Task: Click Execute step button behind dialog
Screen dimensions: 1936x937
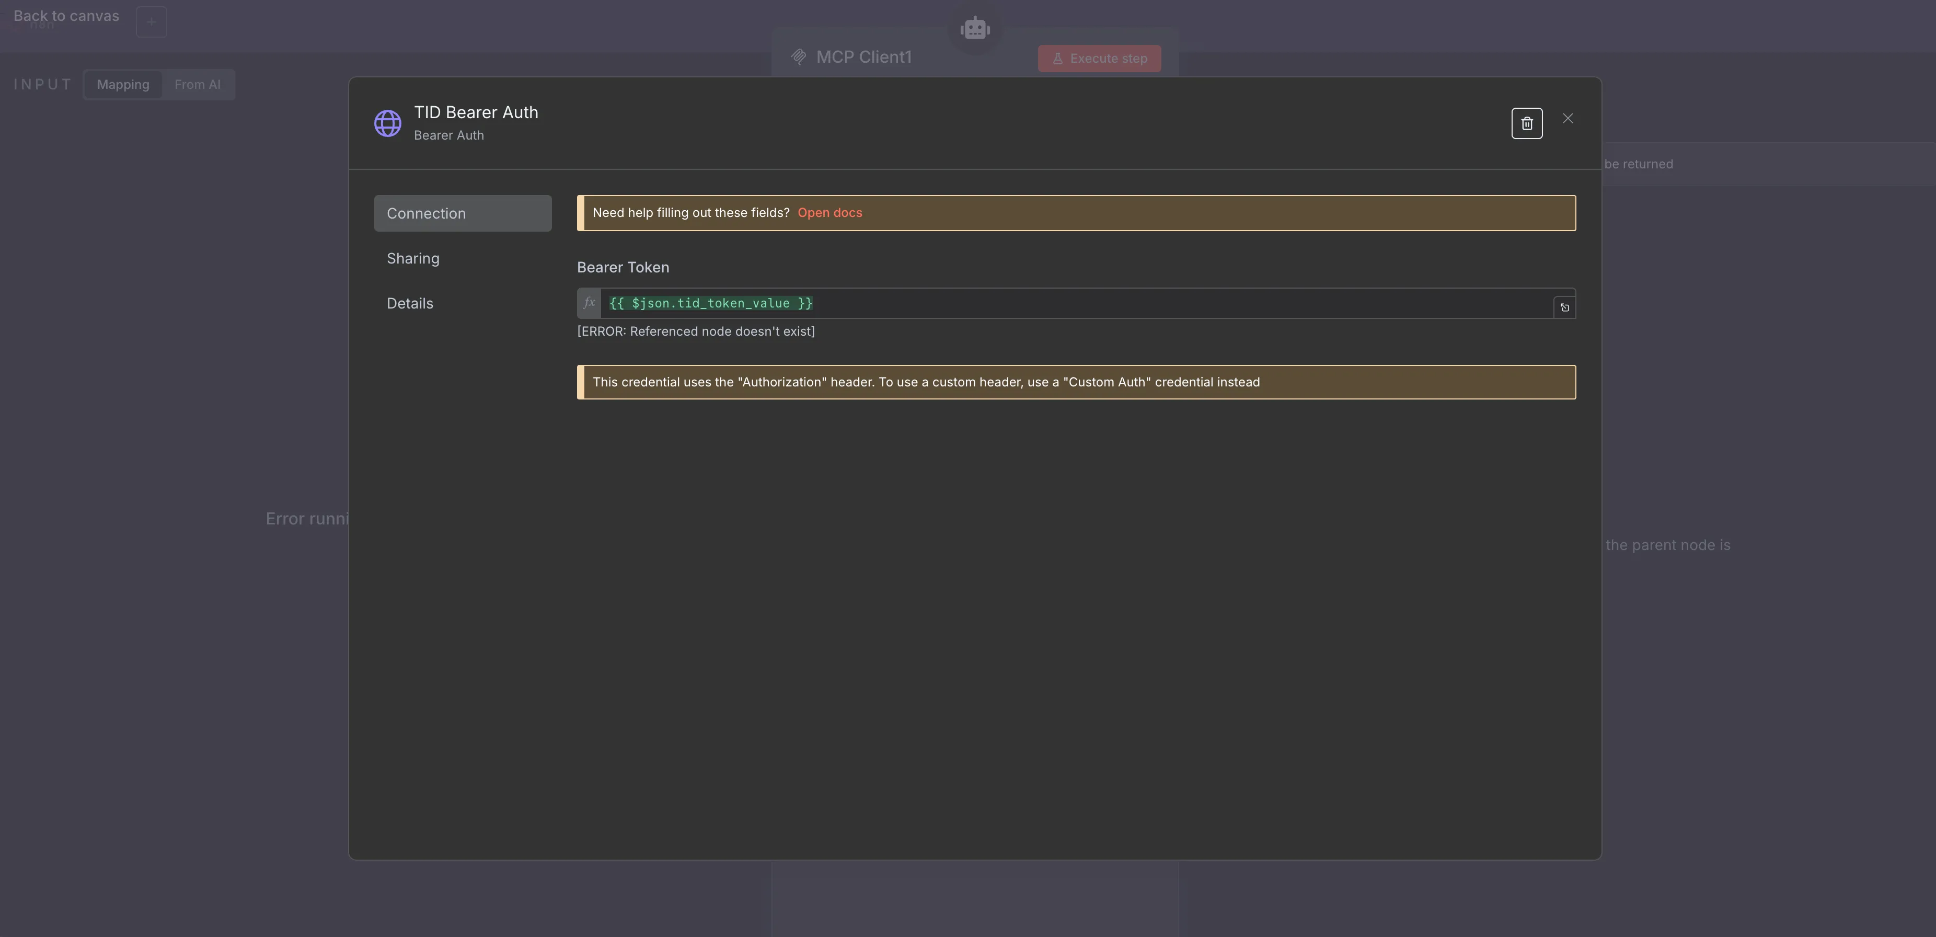Action: (x=1100, y=59)
